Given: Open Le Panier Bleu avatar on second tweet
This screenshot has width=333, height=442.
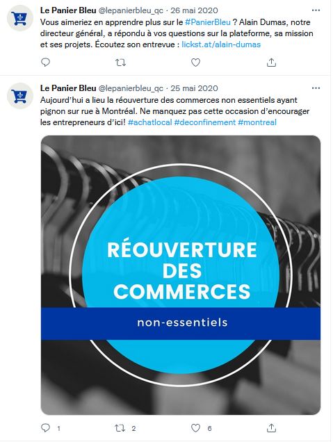Looking at the screenshot, I should click(20, 96).
